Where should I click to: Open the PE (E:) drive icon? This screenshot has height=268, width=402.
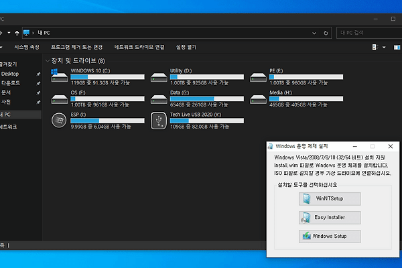[x=258, y=77]
